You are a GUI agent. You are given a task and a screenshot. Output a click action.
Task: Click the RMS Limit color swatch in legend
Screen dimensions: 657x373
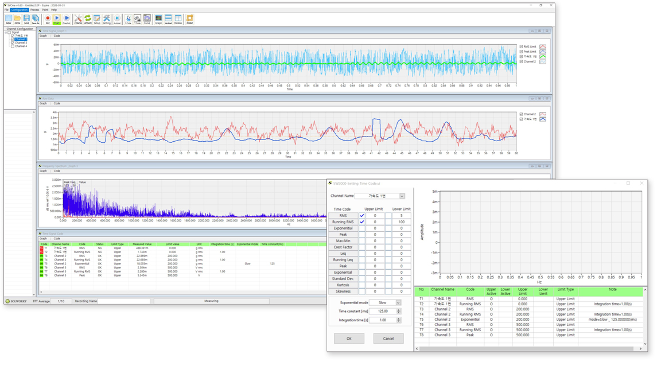[x=542, y=46]
